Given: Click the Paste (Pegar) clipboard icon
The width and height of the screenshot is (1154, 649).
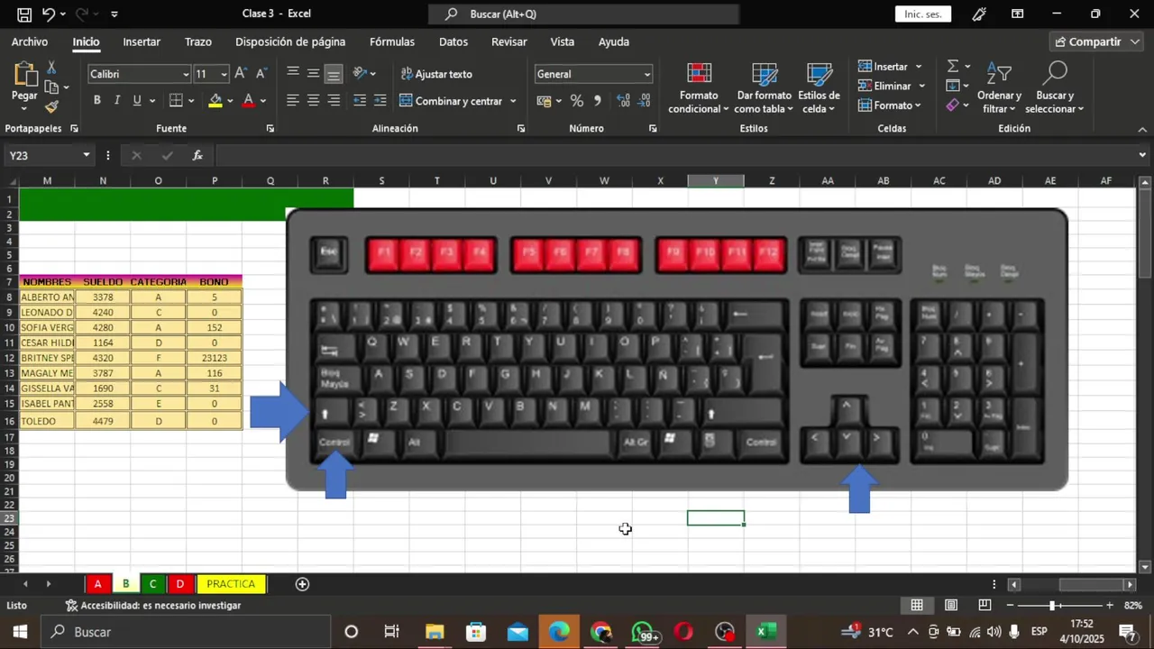Looking at the screenshot, I should coord(24,76).
